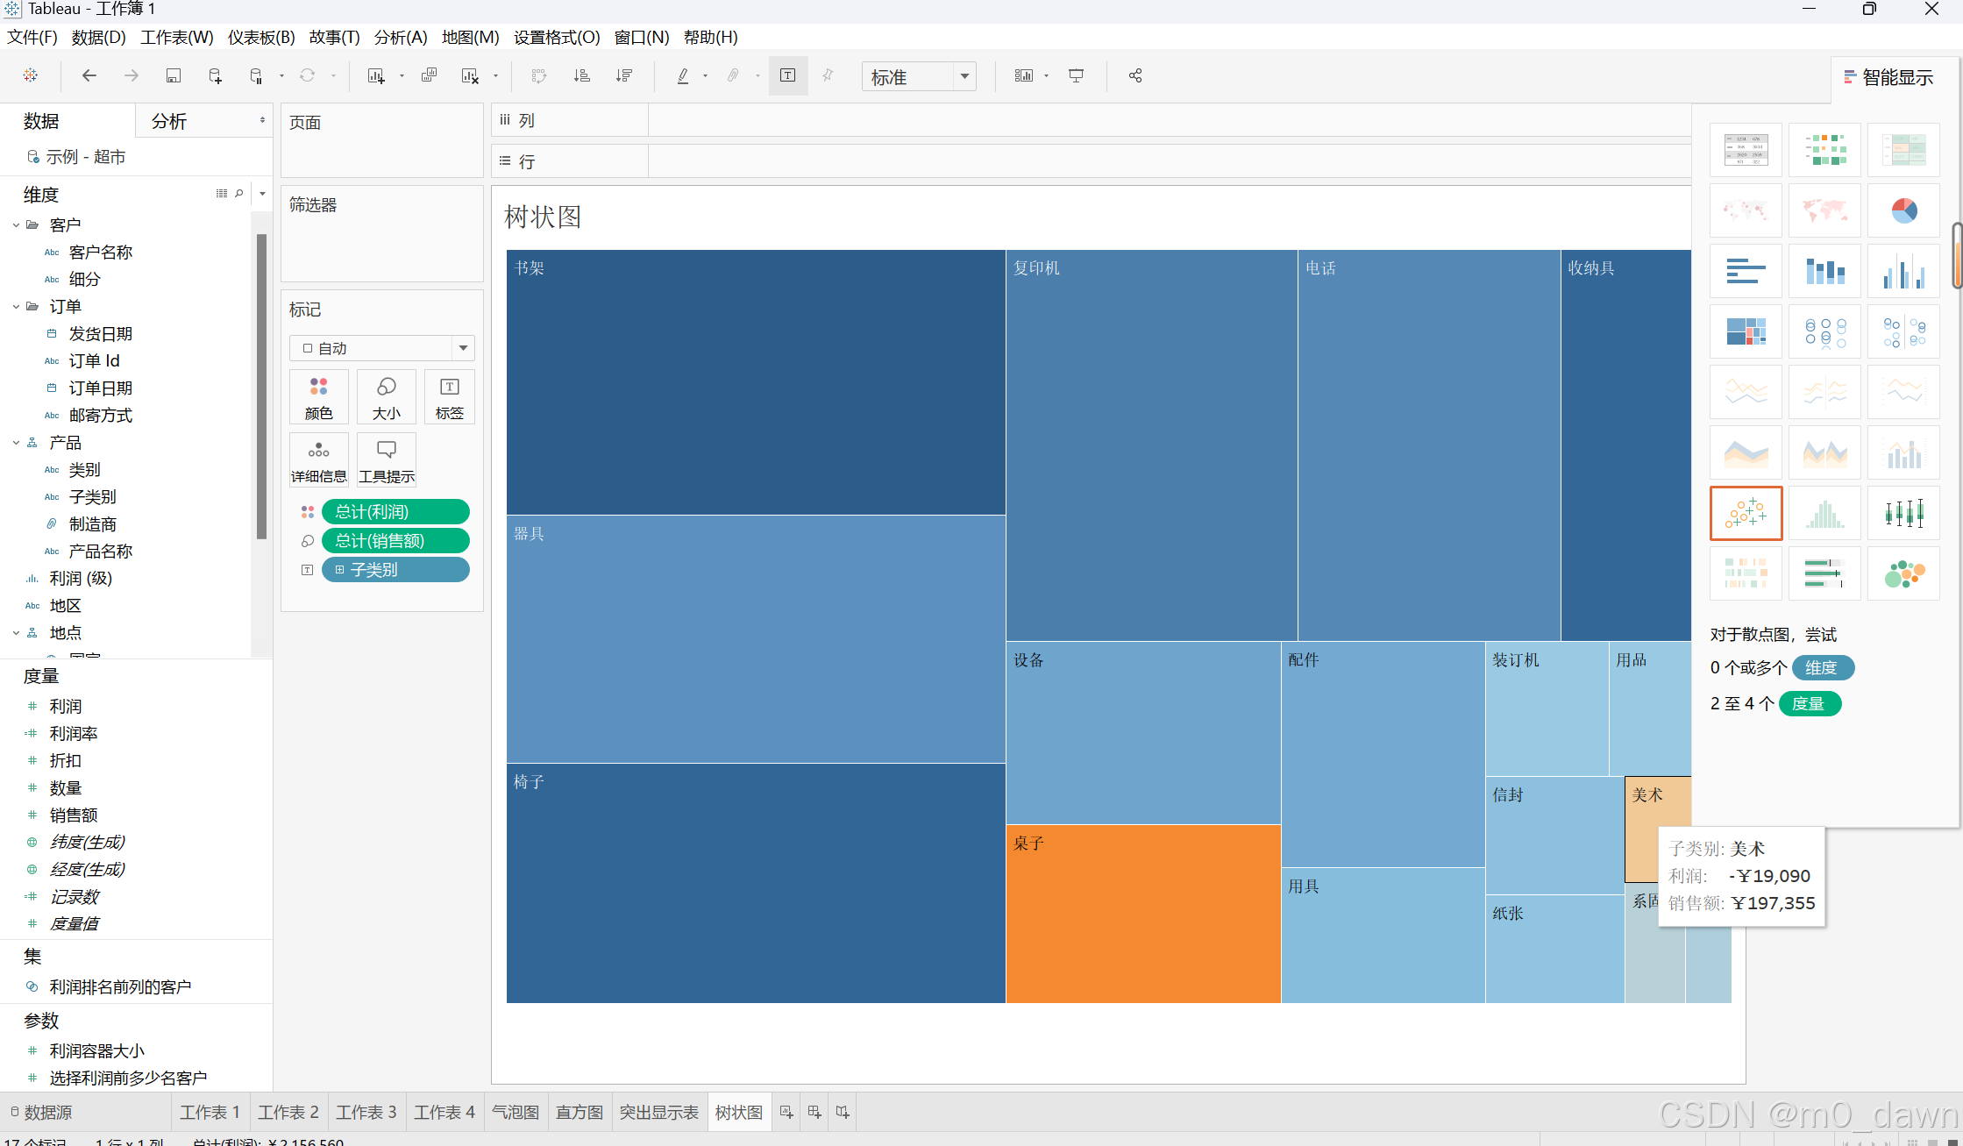Toggle the show mark labels toolbar button
This screenshot has width=1963, height=1146.
click(787, 76)
